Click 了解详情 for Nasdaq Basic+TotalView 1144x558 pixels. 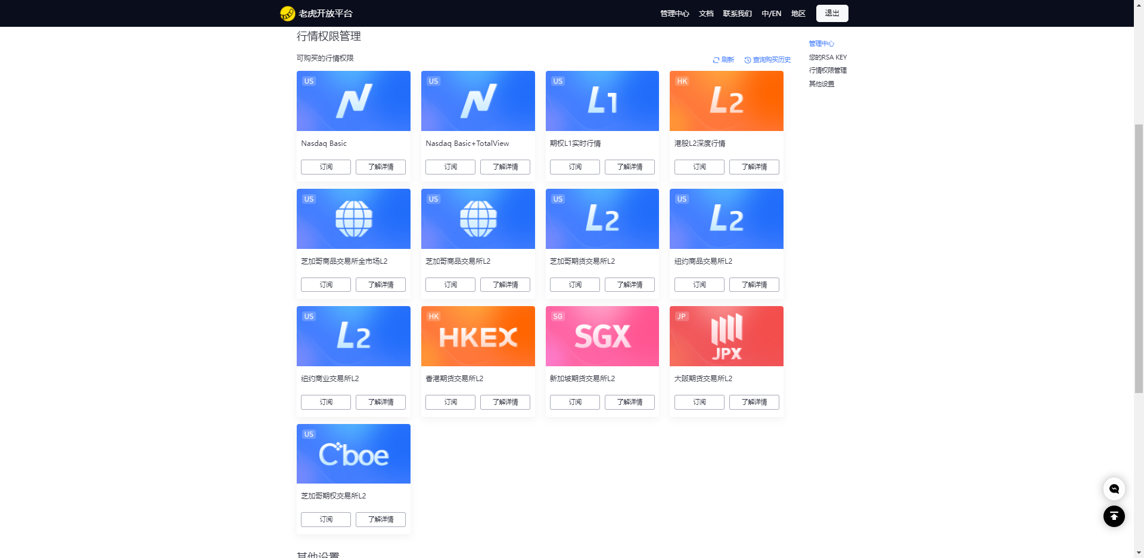coord(505,167)
